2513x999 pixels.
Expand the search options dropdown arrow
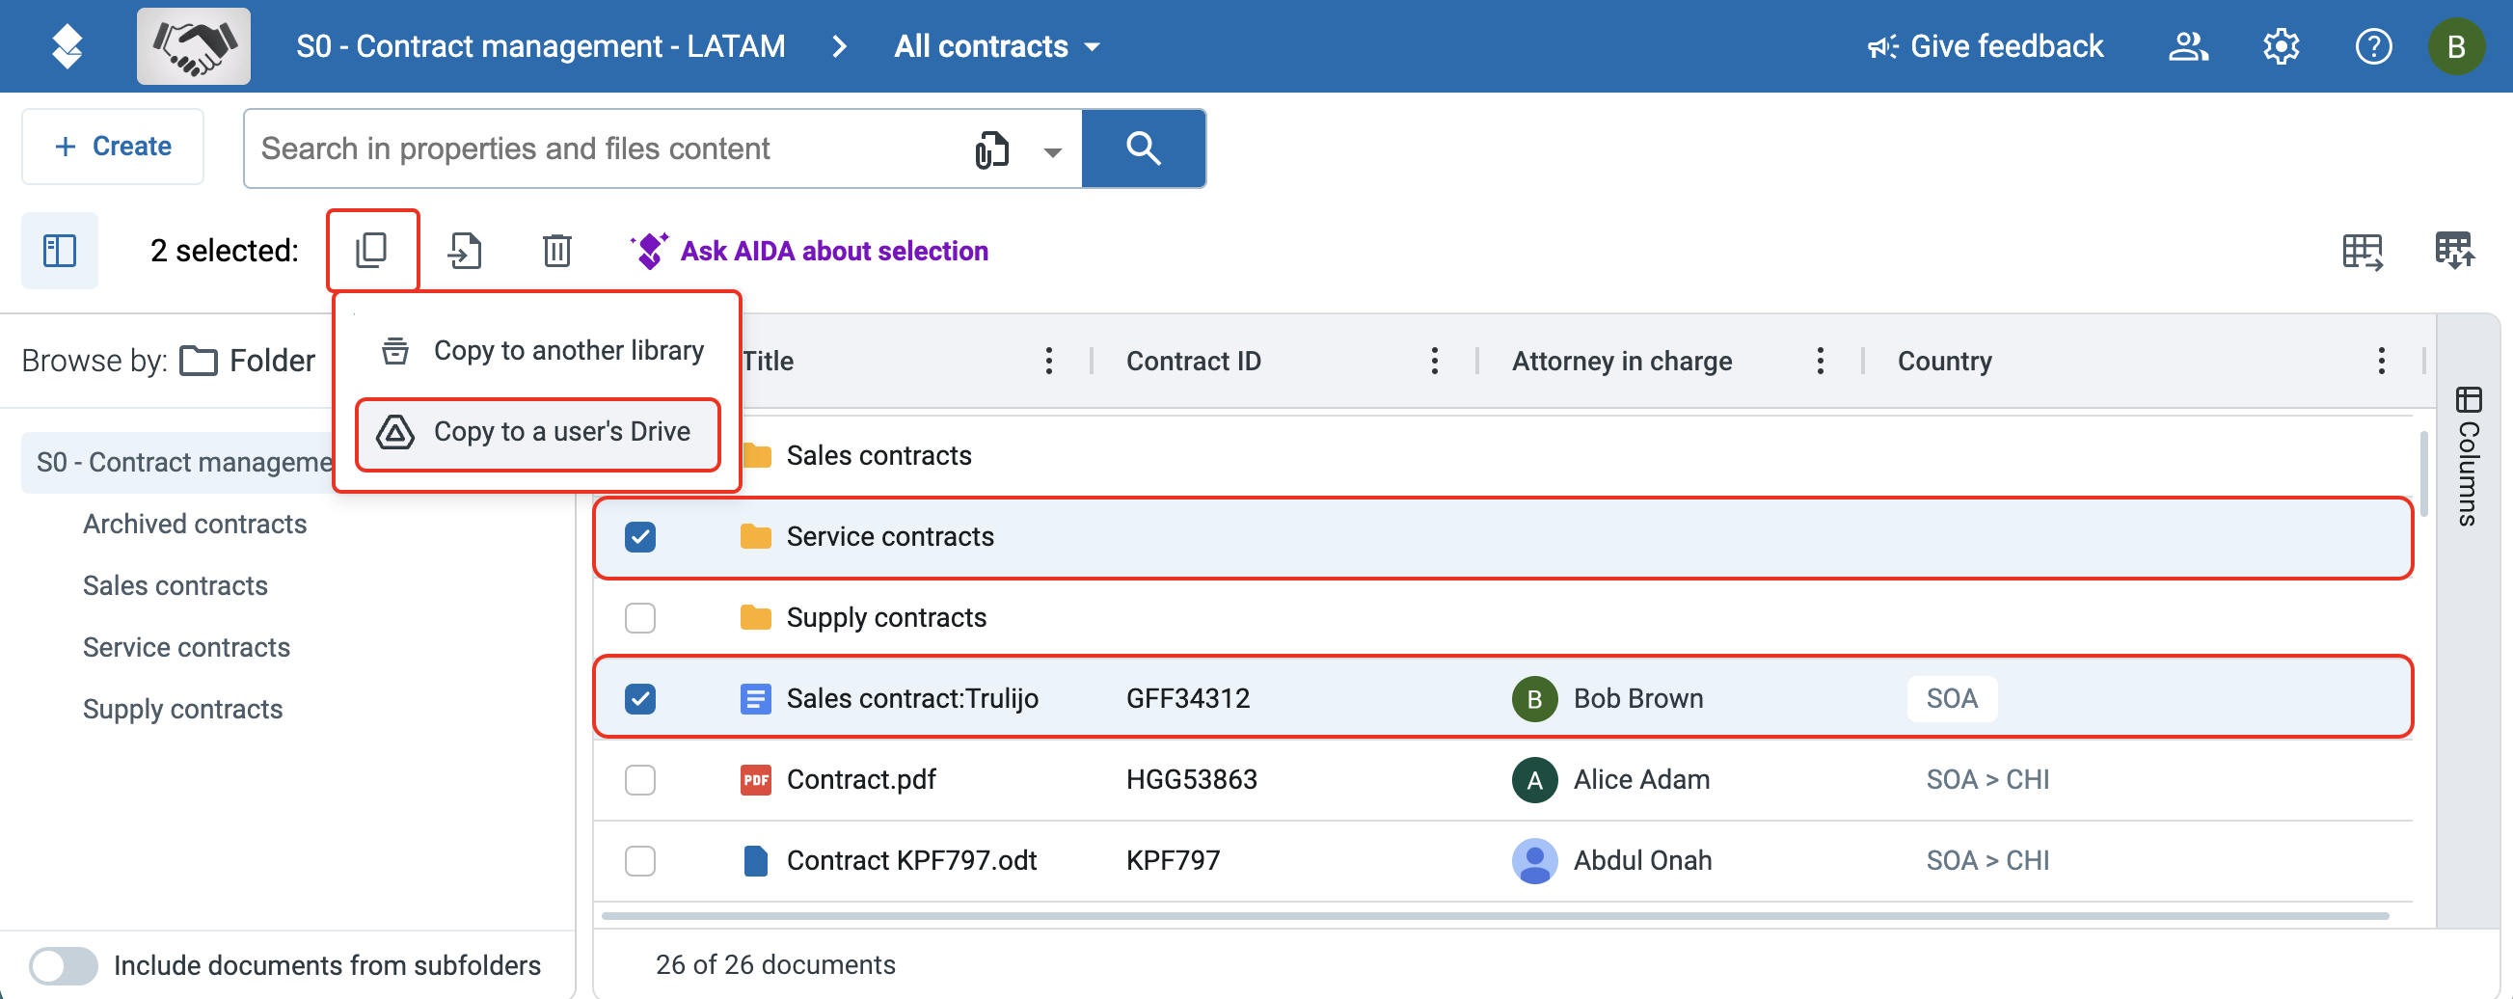1052,151
